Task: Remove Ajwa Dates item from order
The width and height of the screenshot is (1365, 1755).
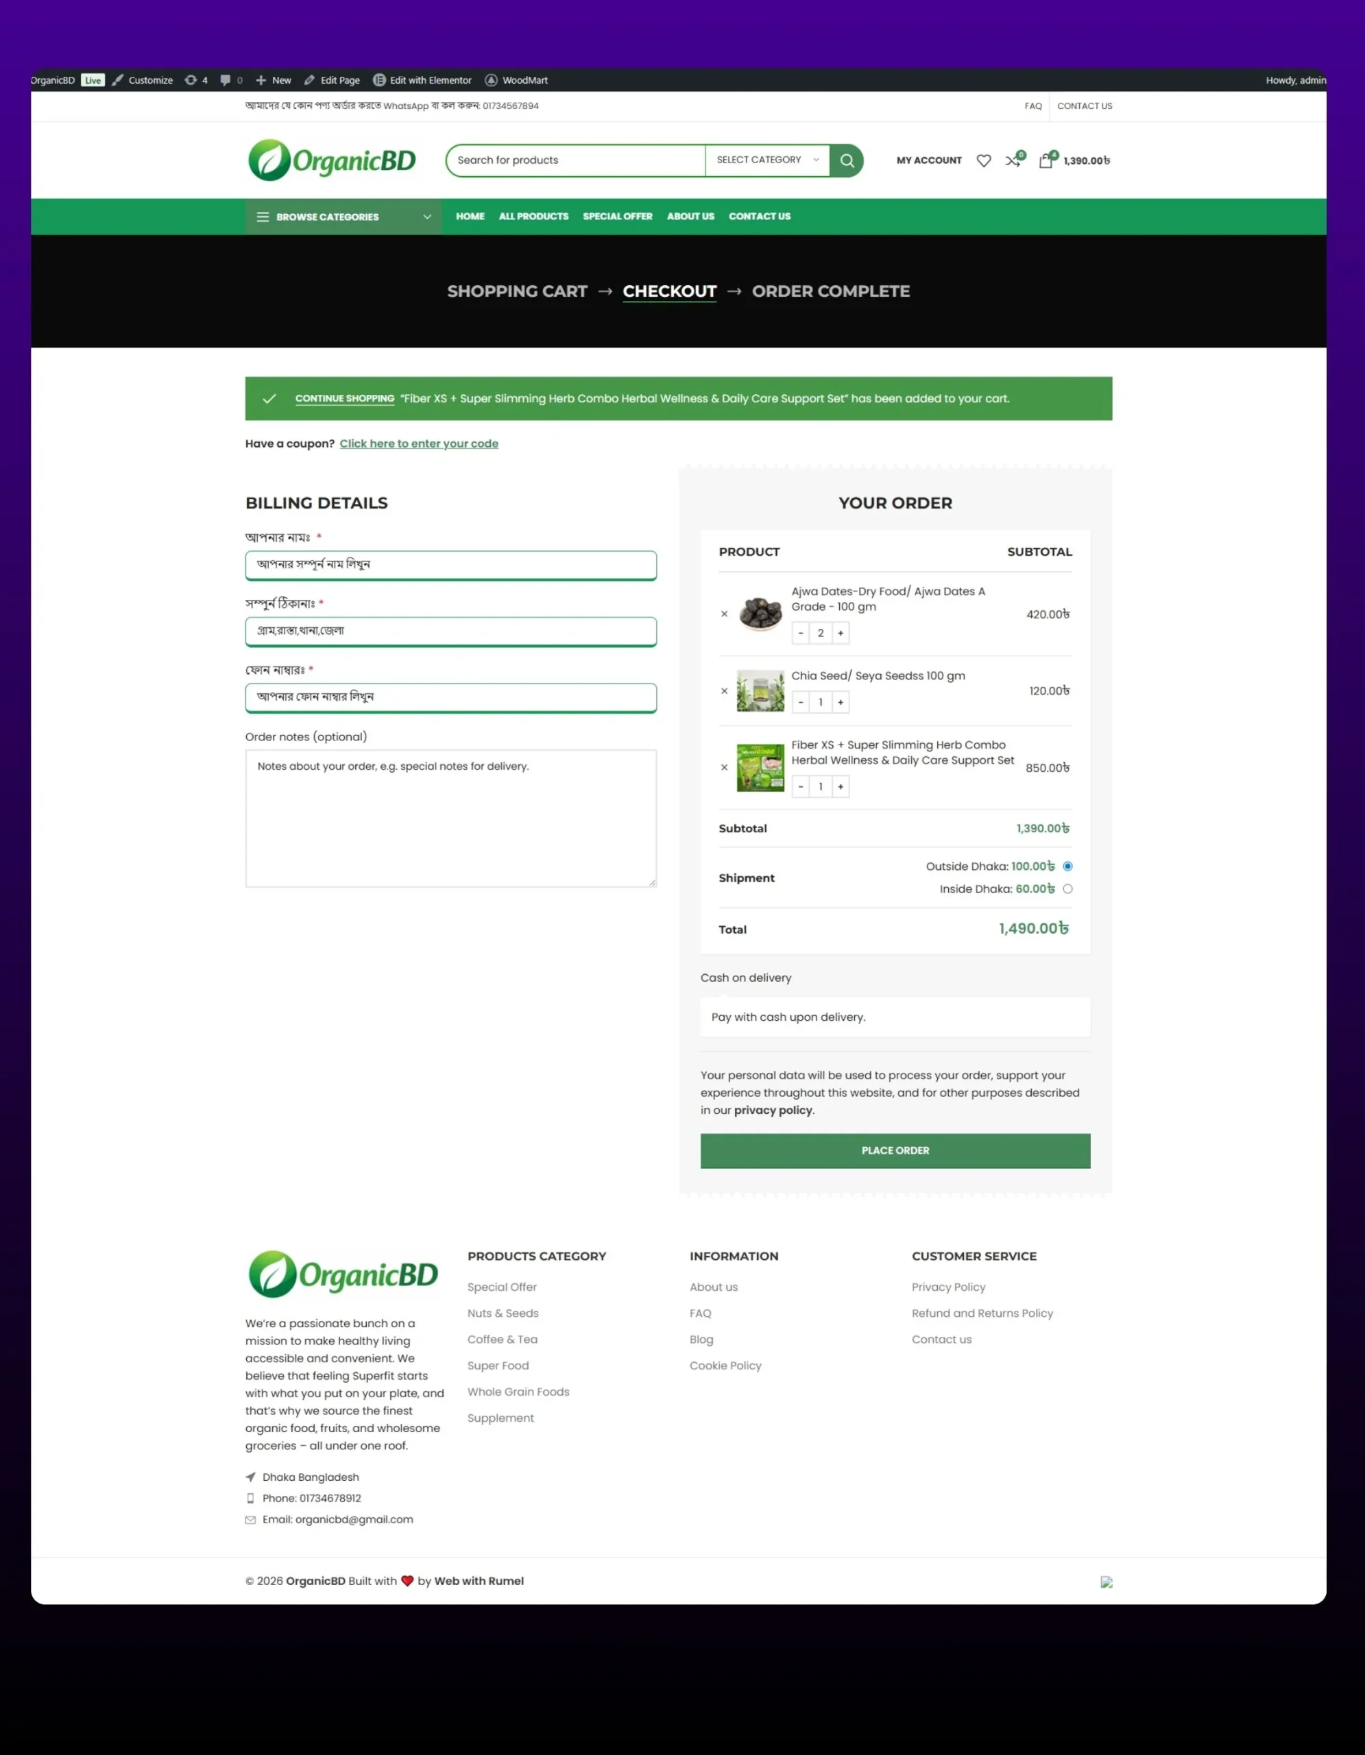Action: [x=724, y=615]
